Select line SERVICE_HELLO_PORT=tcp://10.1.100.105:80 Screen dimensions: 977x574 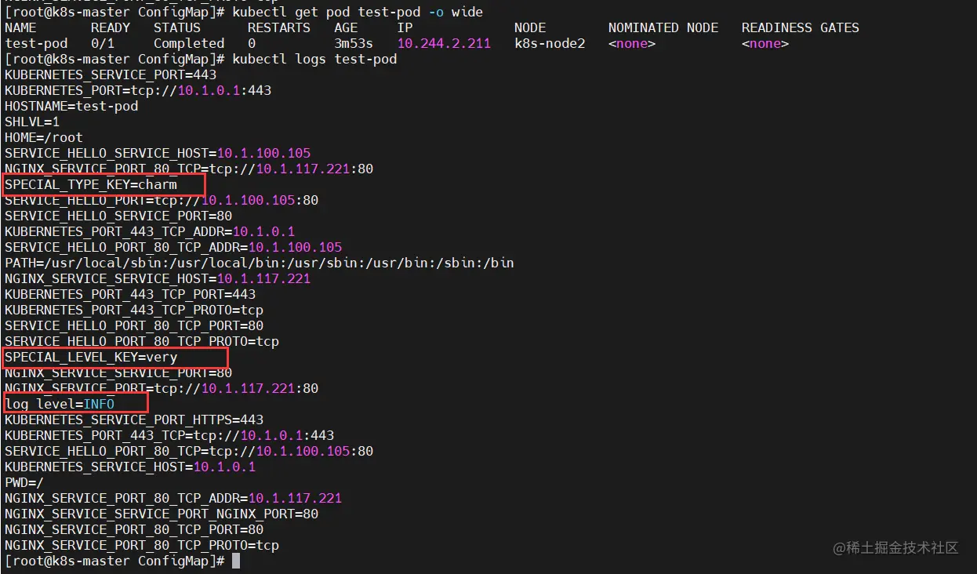pos(162,200)
